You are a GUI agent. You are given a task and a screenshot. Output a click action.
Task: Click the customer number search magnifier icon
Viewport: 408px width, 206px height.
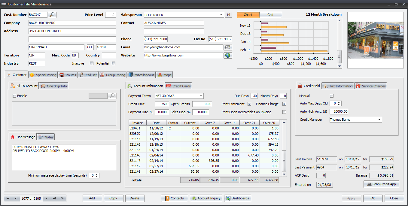(x=52, y=15)
